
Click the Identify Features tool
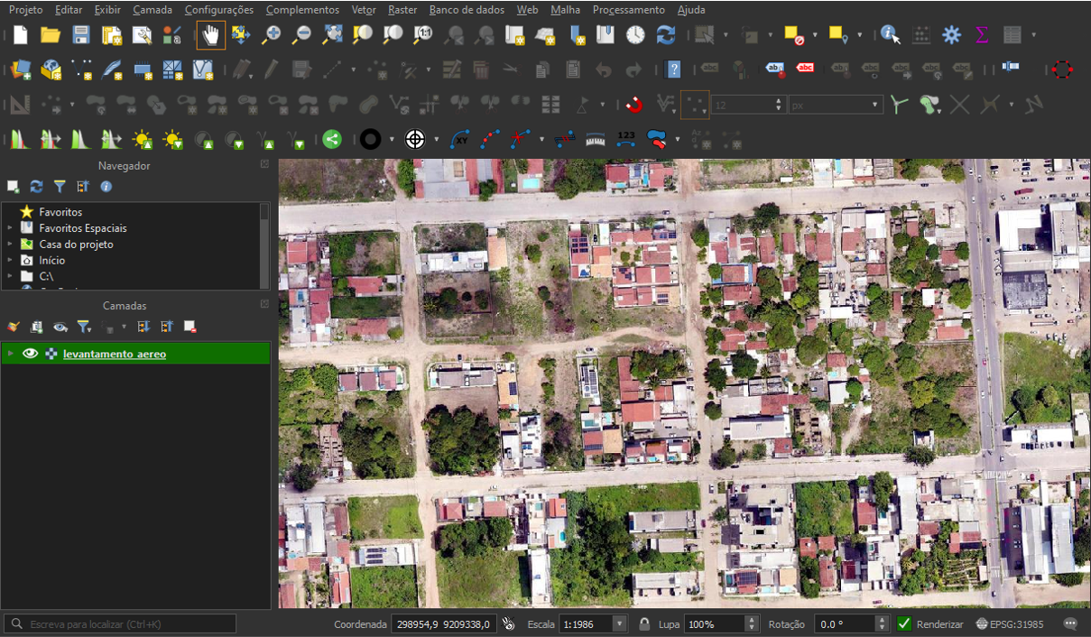click(x=890, y=35)
